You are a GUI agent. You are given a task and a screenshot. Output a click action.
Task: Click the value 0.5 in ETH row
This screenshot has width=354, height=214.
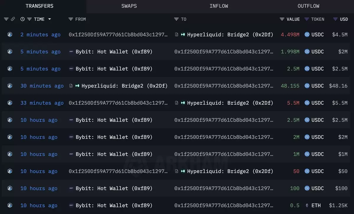[x=295, y=205]
